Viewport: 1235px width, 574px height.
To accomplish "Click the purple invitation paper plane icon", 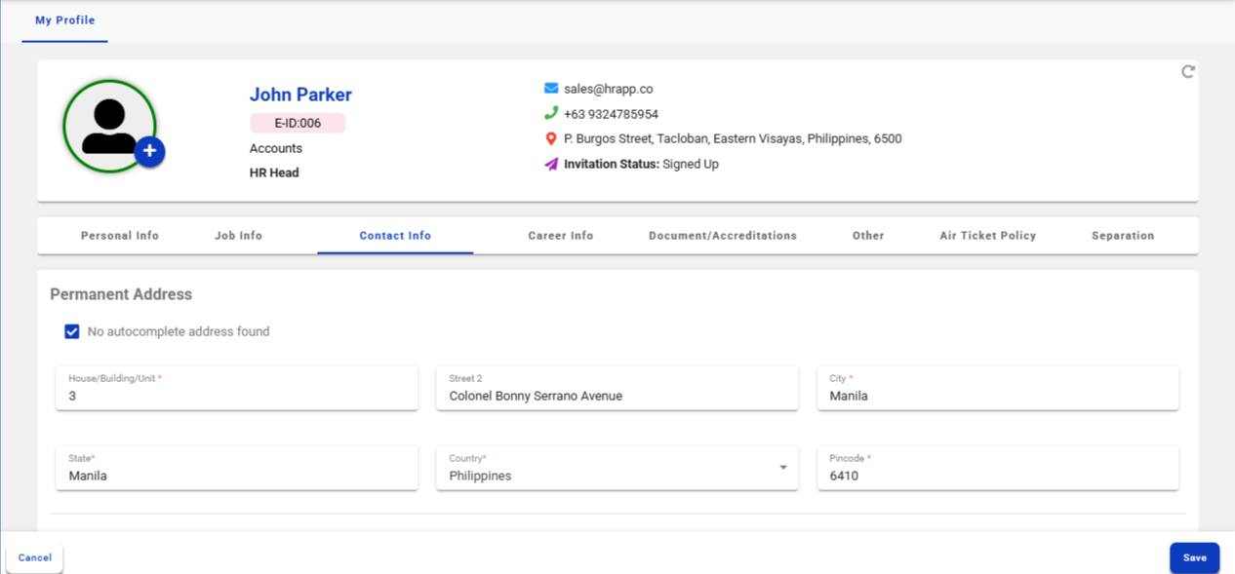I will [551, 164].
